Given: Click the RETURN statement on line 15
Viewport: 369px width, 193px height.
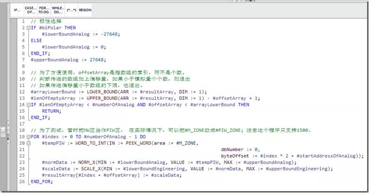Looking at the screenshot, I should 50,111.
